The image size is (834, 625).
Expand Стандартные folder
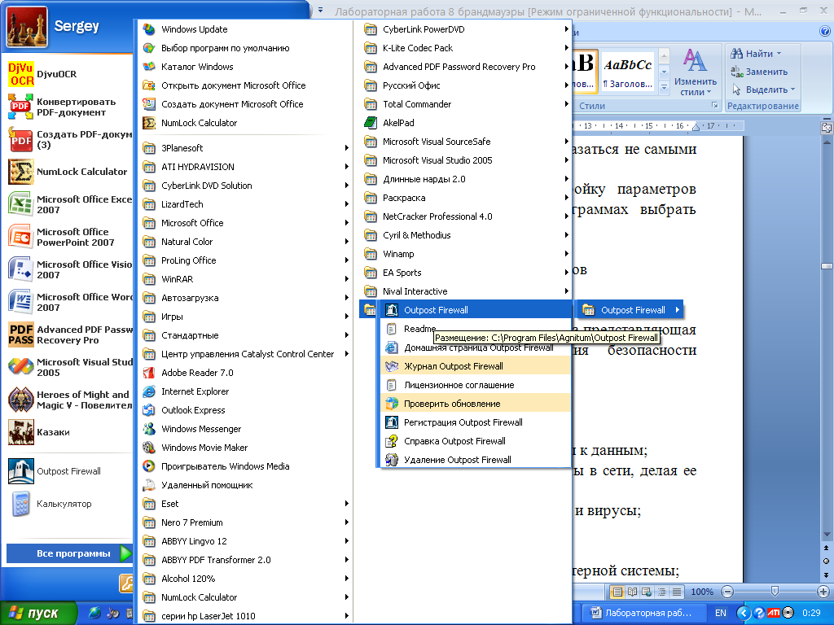point(246,335)
